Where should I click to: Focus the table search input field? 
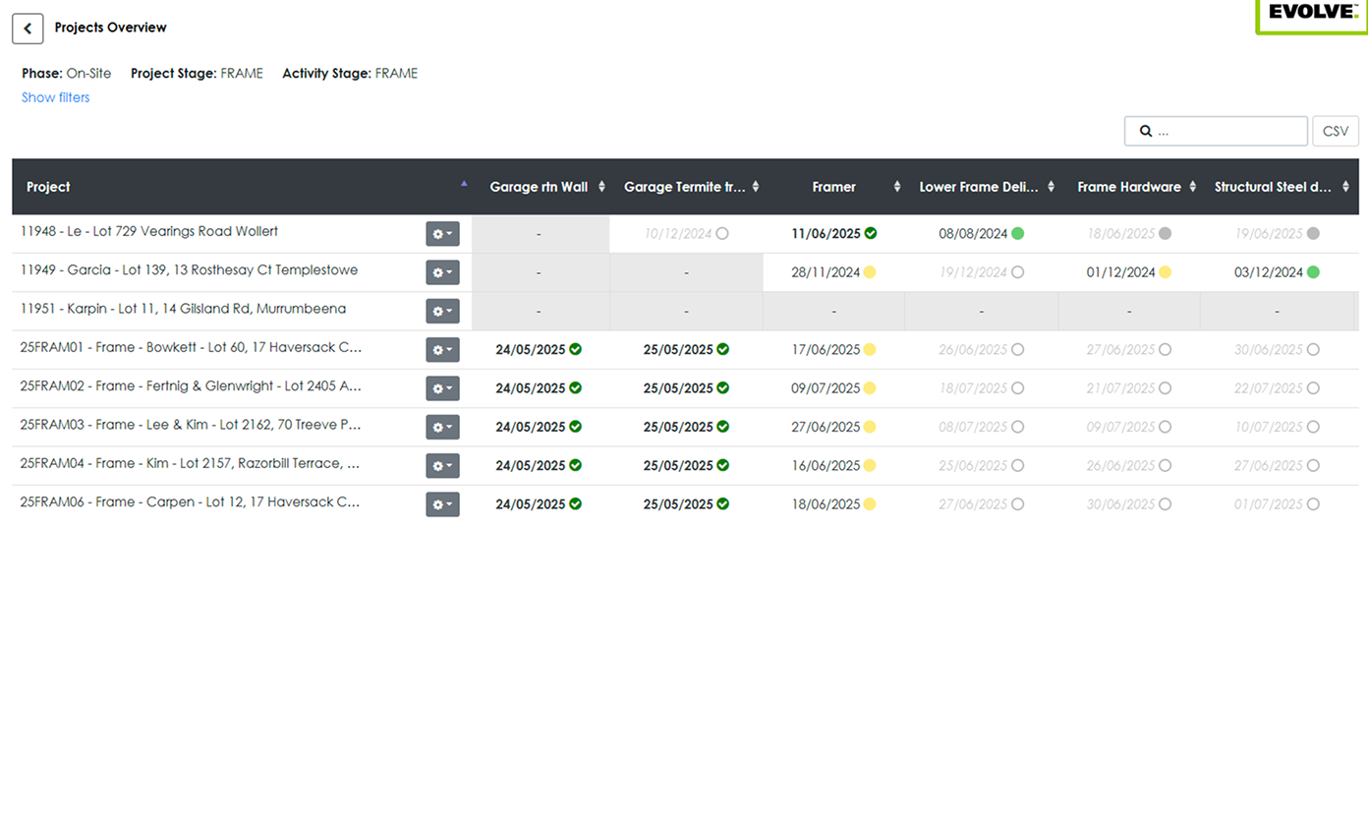point(1217,131)
